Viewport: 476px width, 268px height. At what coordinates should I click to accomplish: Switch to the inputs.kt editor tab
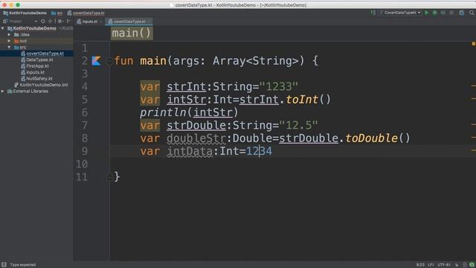point(90,22)
